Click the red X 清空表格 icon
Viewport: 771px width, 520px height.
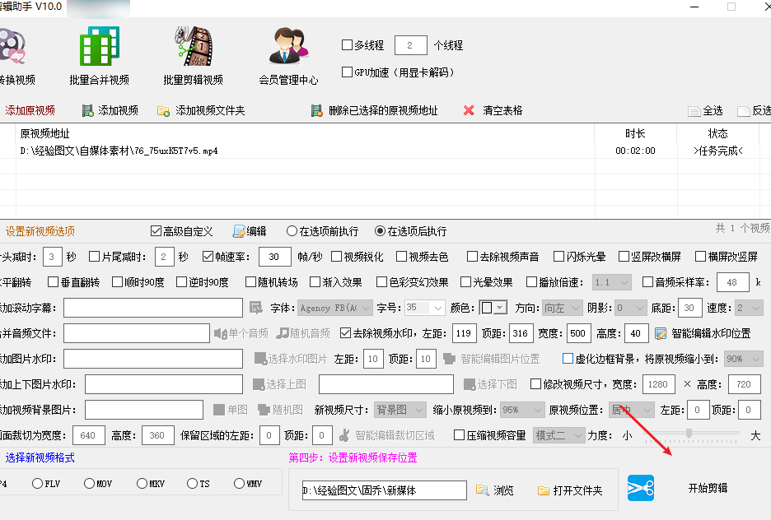469,110
